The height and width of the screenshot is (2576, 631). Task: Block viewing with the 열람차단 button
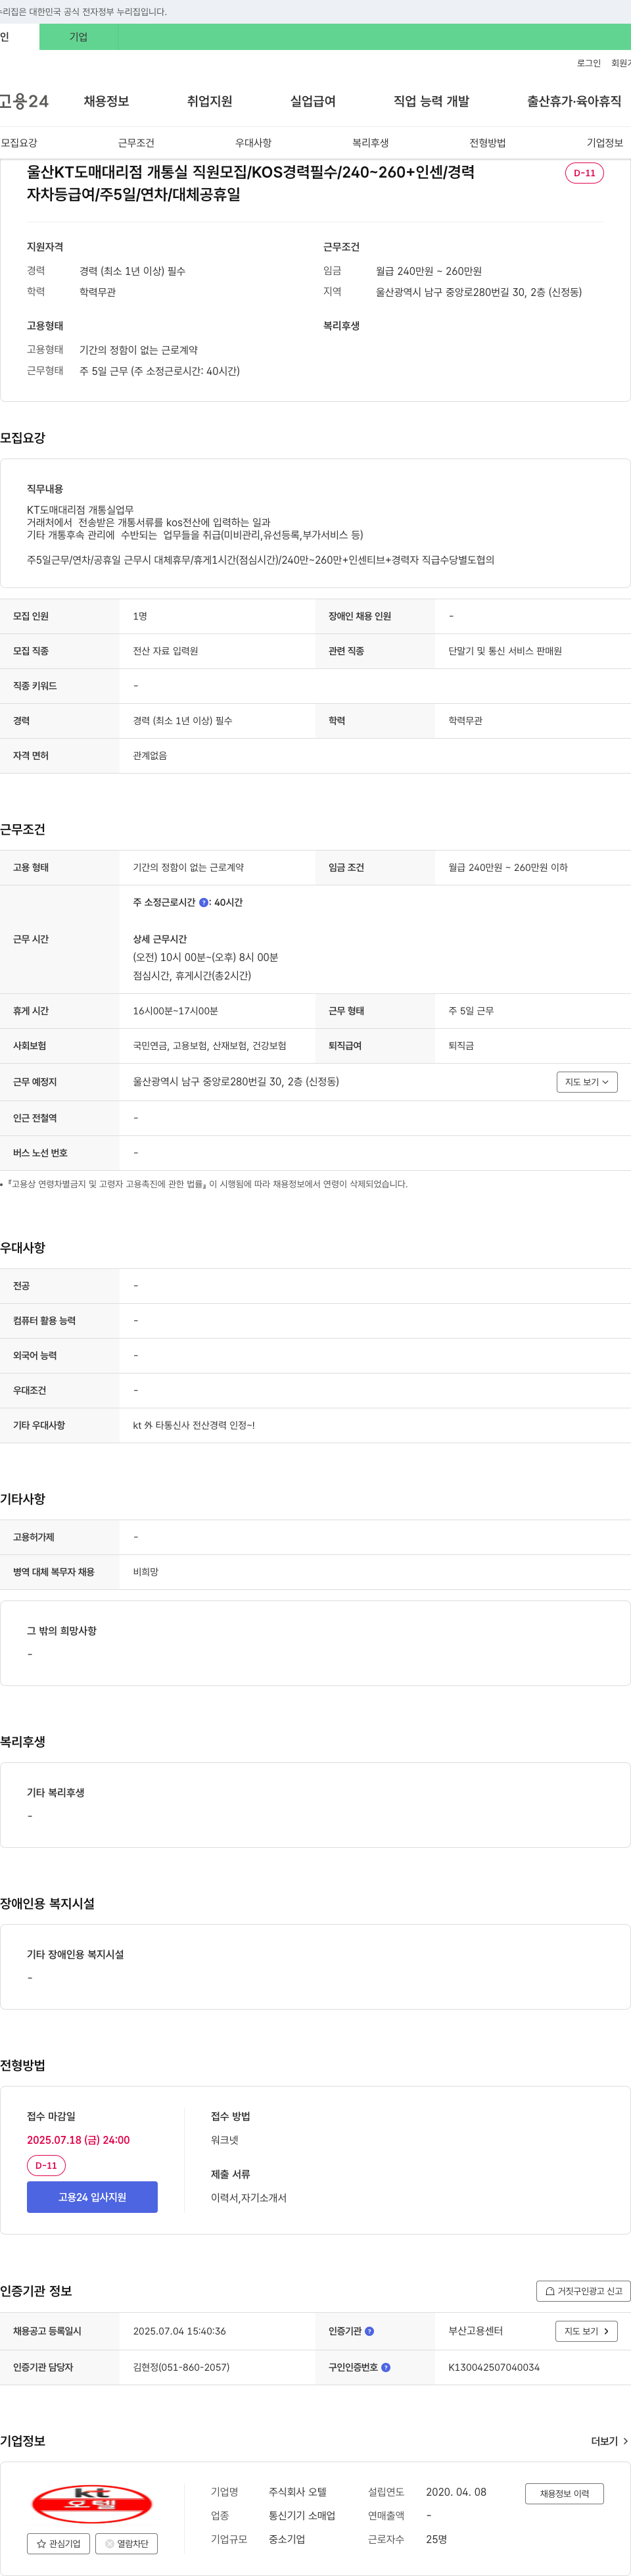(x=127, y=2543)
